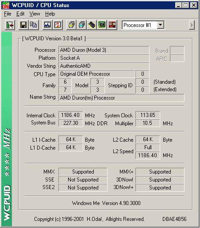The height and width of the screenshot is (228, 200).
Task: Click the Save floppy disk icon
Action: pyautogui.click(x=23, y=25)
